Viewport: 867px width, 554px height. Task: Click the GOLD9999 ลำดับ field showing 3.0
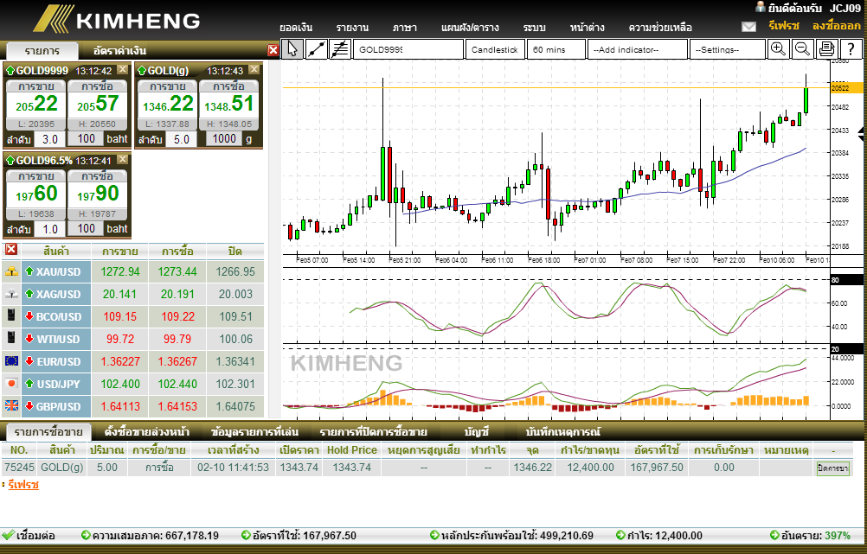point(50,139)
